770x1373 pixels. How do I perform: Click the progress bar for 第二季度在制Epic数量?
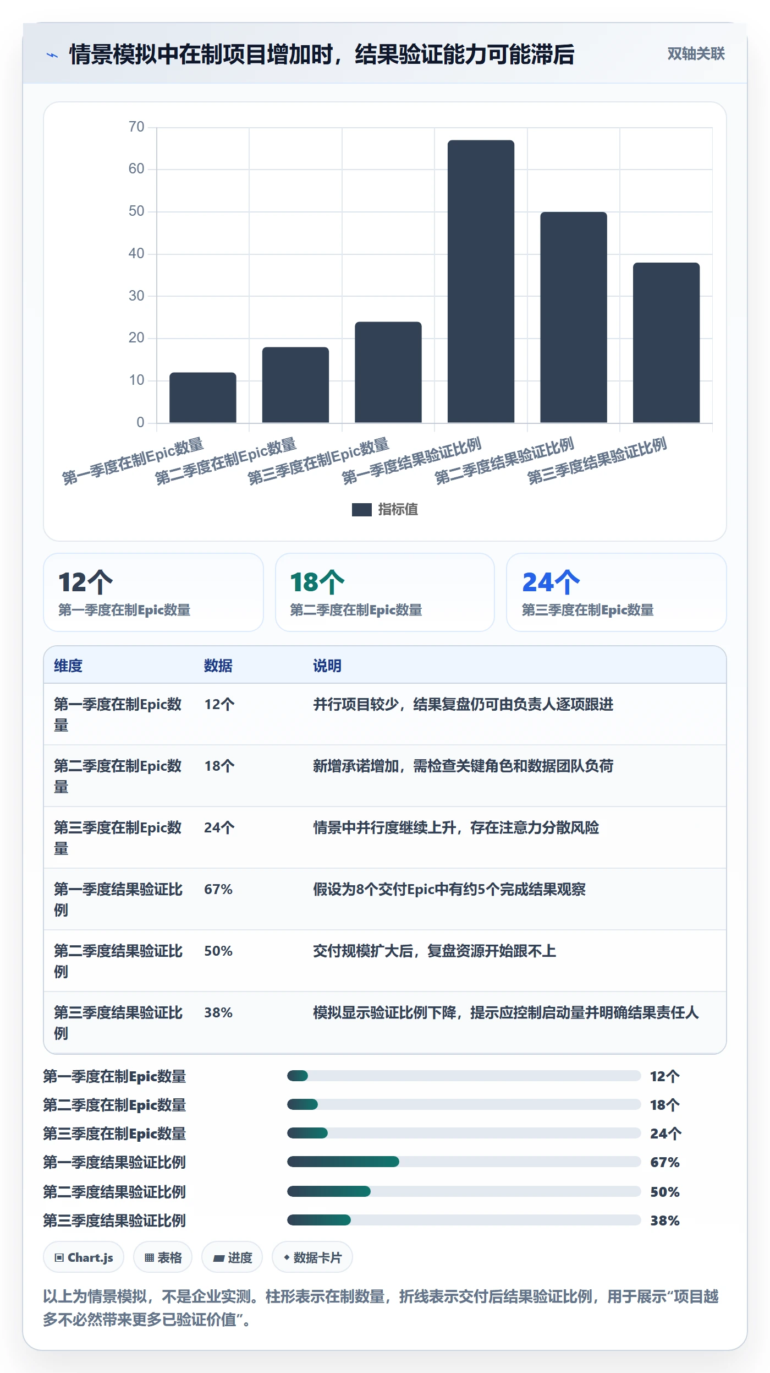(464, 1104)
